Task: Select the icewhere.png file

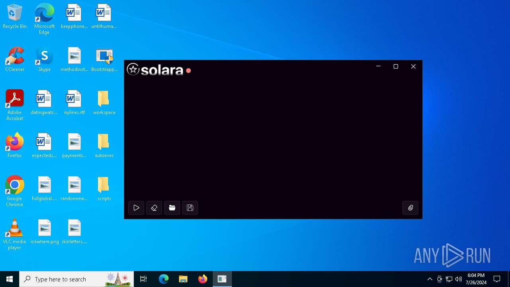Action: [x=44, y=232]
